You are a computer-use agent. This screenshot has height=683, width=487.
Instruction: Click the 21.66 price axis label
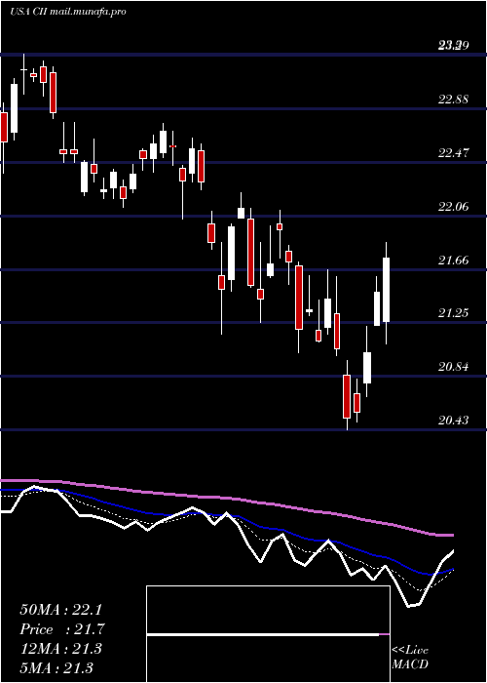click(454, 261)
